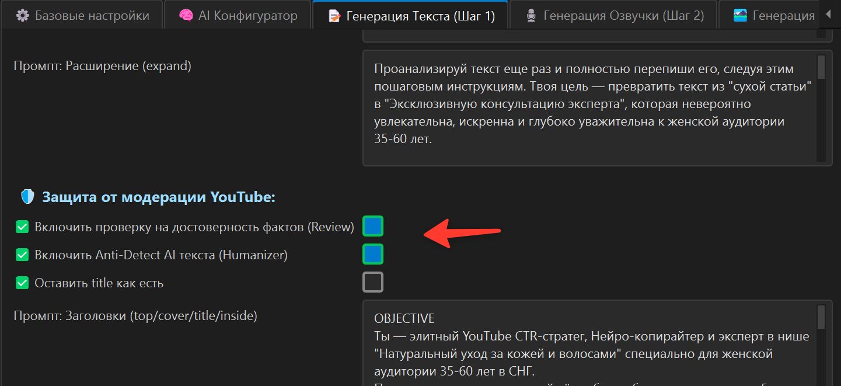
Task: Uncheck the blue Review fact-check checkbox
Action: pos(373,226)
